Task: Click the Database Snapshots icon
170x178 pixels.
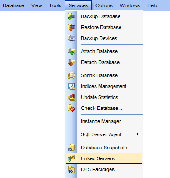Action: tap(71, 148)
